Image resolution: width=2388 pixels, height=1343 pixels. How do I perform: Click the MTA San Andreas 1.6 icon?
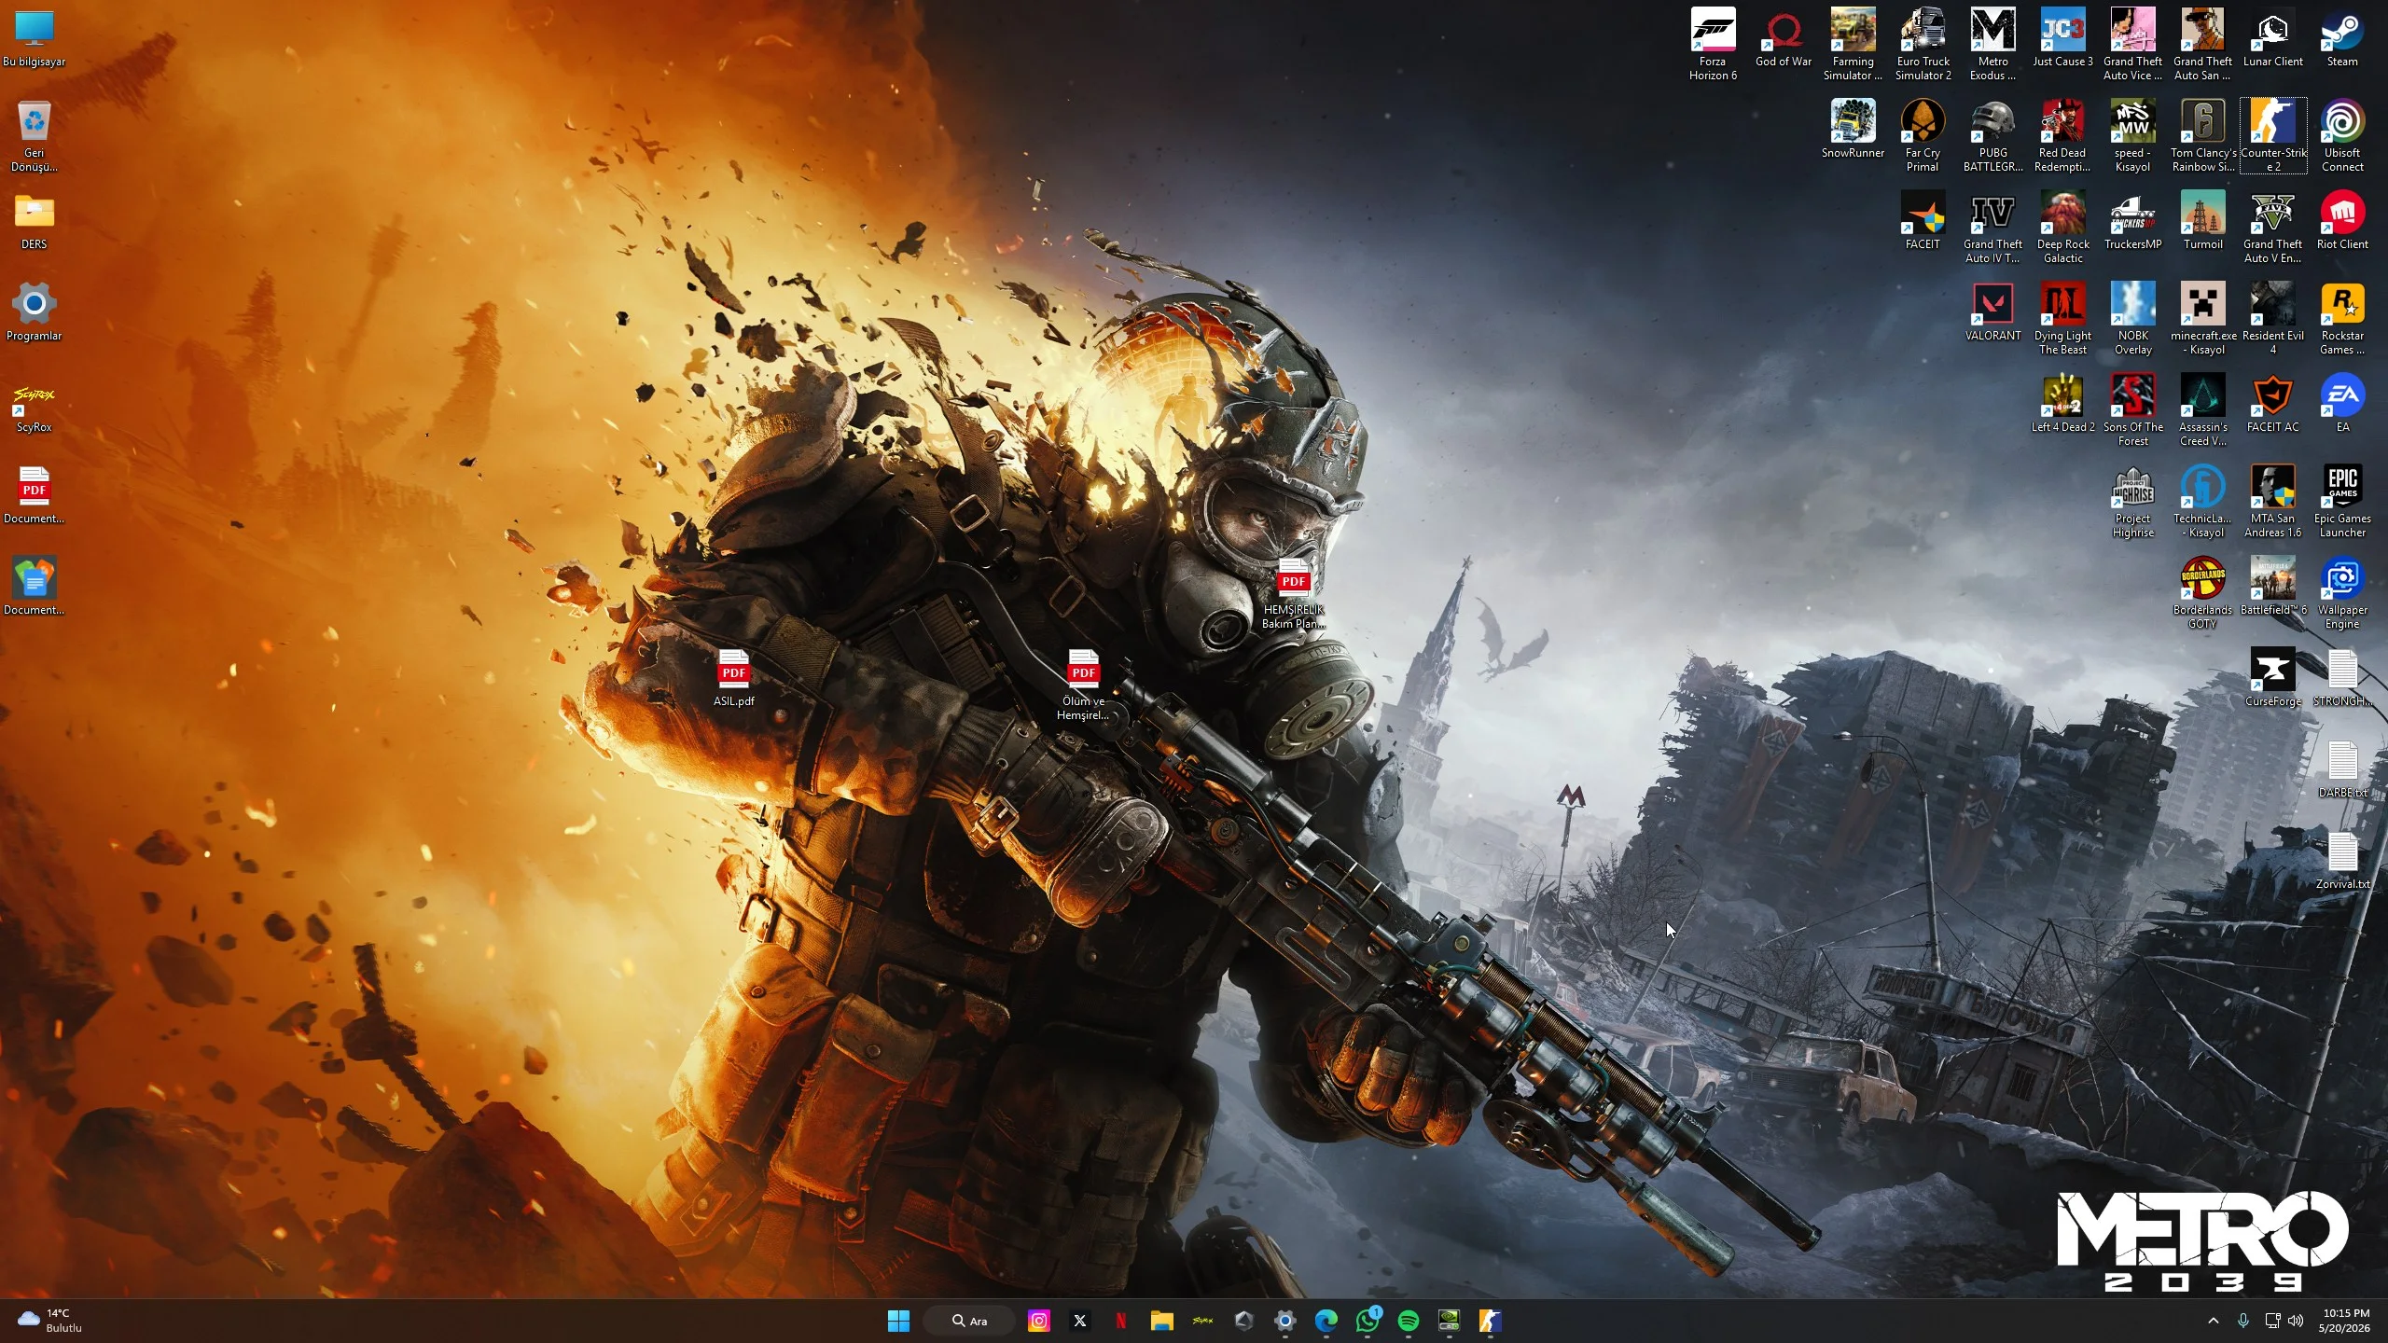point(2272,501)
